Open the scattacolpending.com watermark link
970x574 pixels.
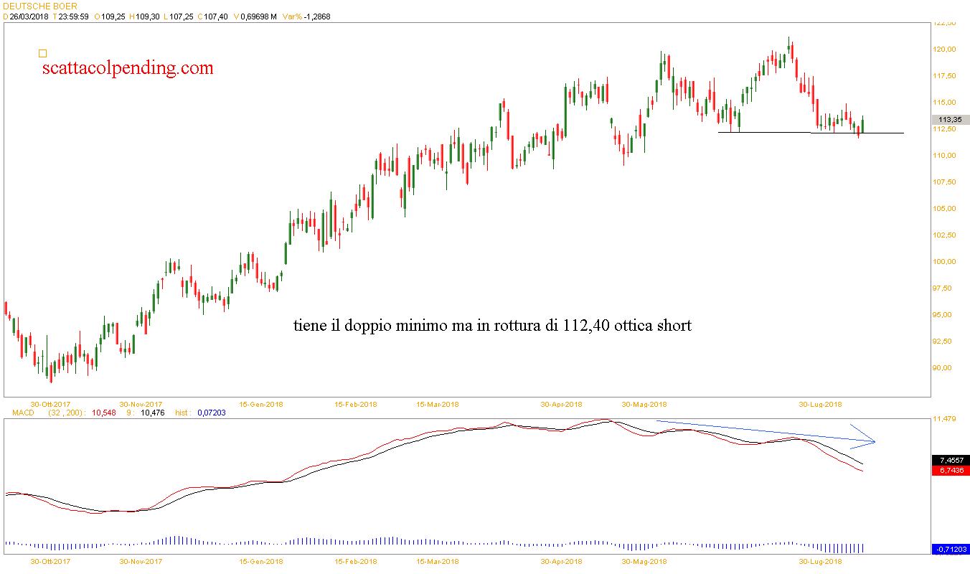tap(128, 68)
